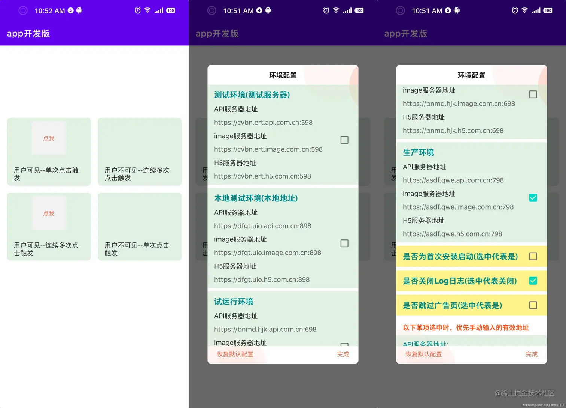Disable the 是否关闭Log日志 checkbox

pos(533,281)
